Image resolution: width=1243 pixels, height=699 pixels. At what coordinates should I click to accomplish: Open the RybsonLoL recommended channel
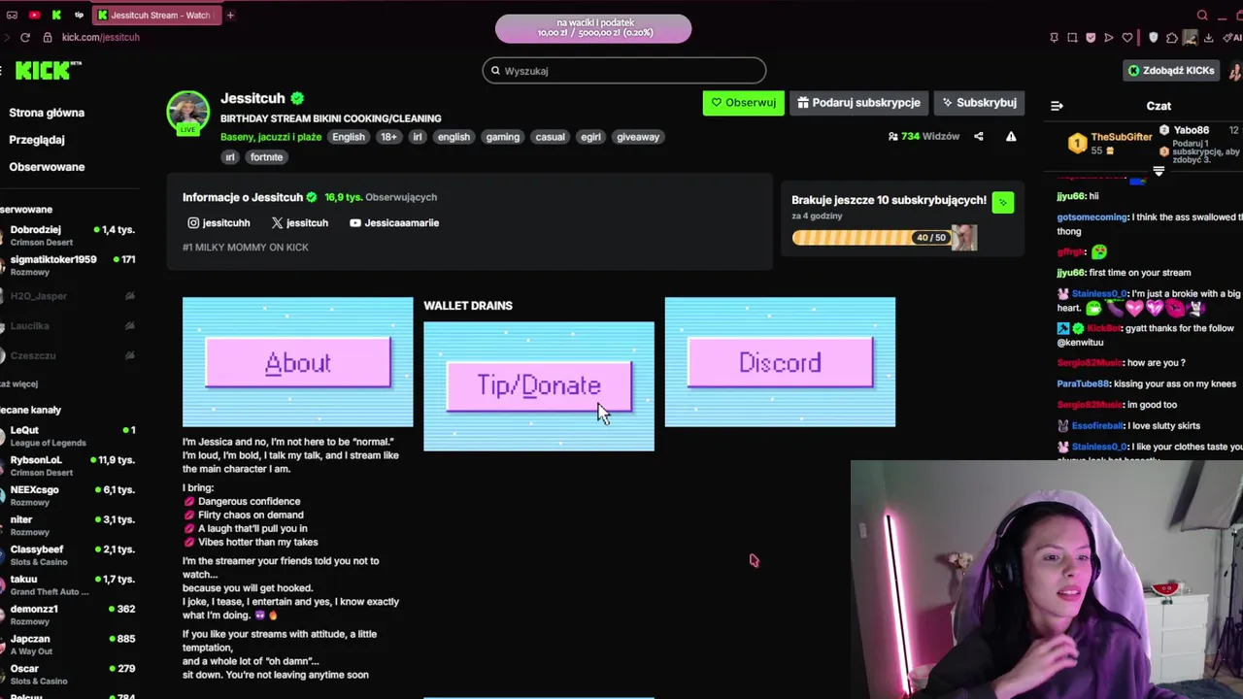(x=68, y=466)
